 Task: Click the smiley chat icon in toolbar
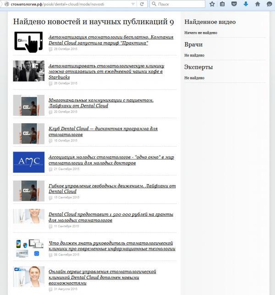pos(269,4)
